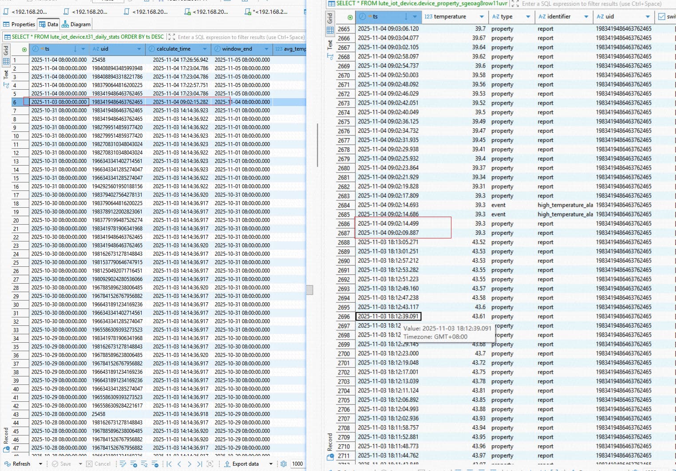Switch to the Properties tab

[x=19, y=24]
